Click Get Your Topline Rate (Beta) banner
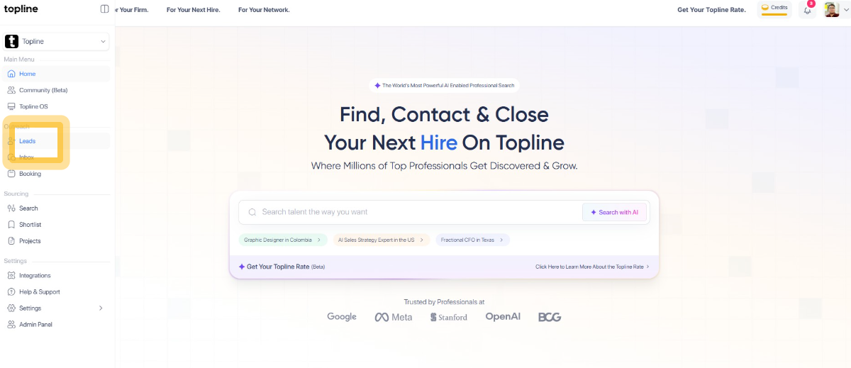 pos(282,267)
